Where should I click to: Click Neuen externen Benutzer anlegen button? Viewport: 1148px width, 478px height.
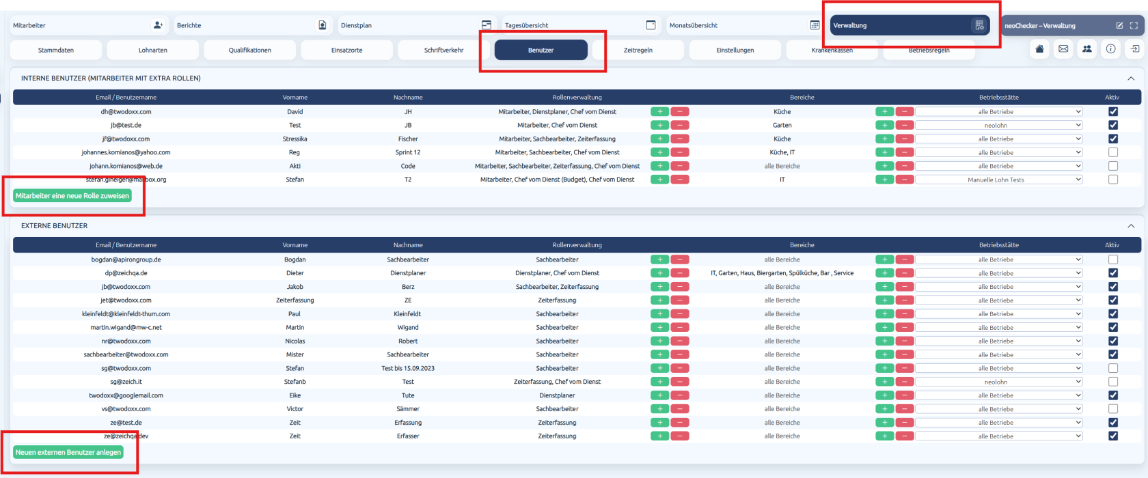[x=68, y=452]
